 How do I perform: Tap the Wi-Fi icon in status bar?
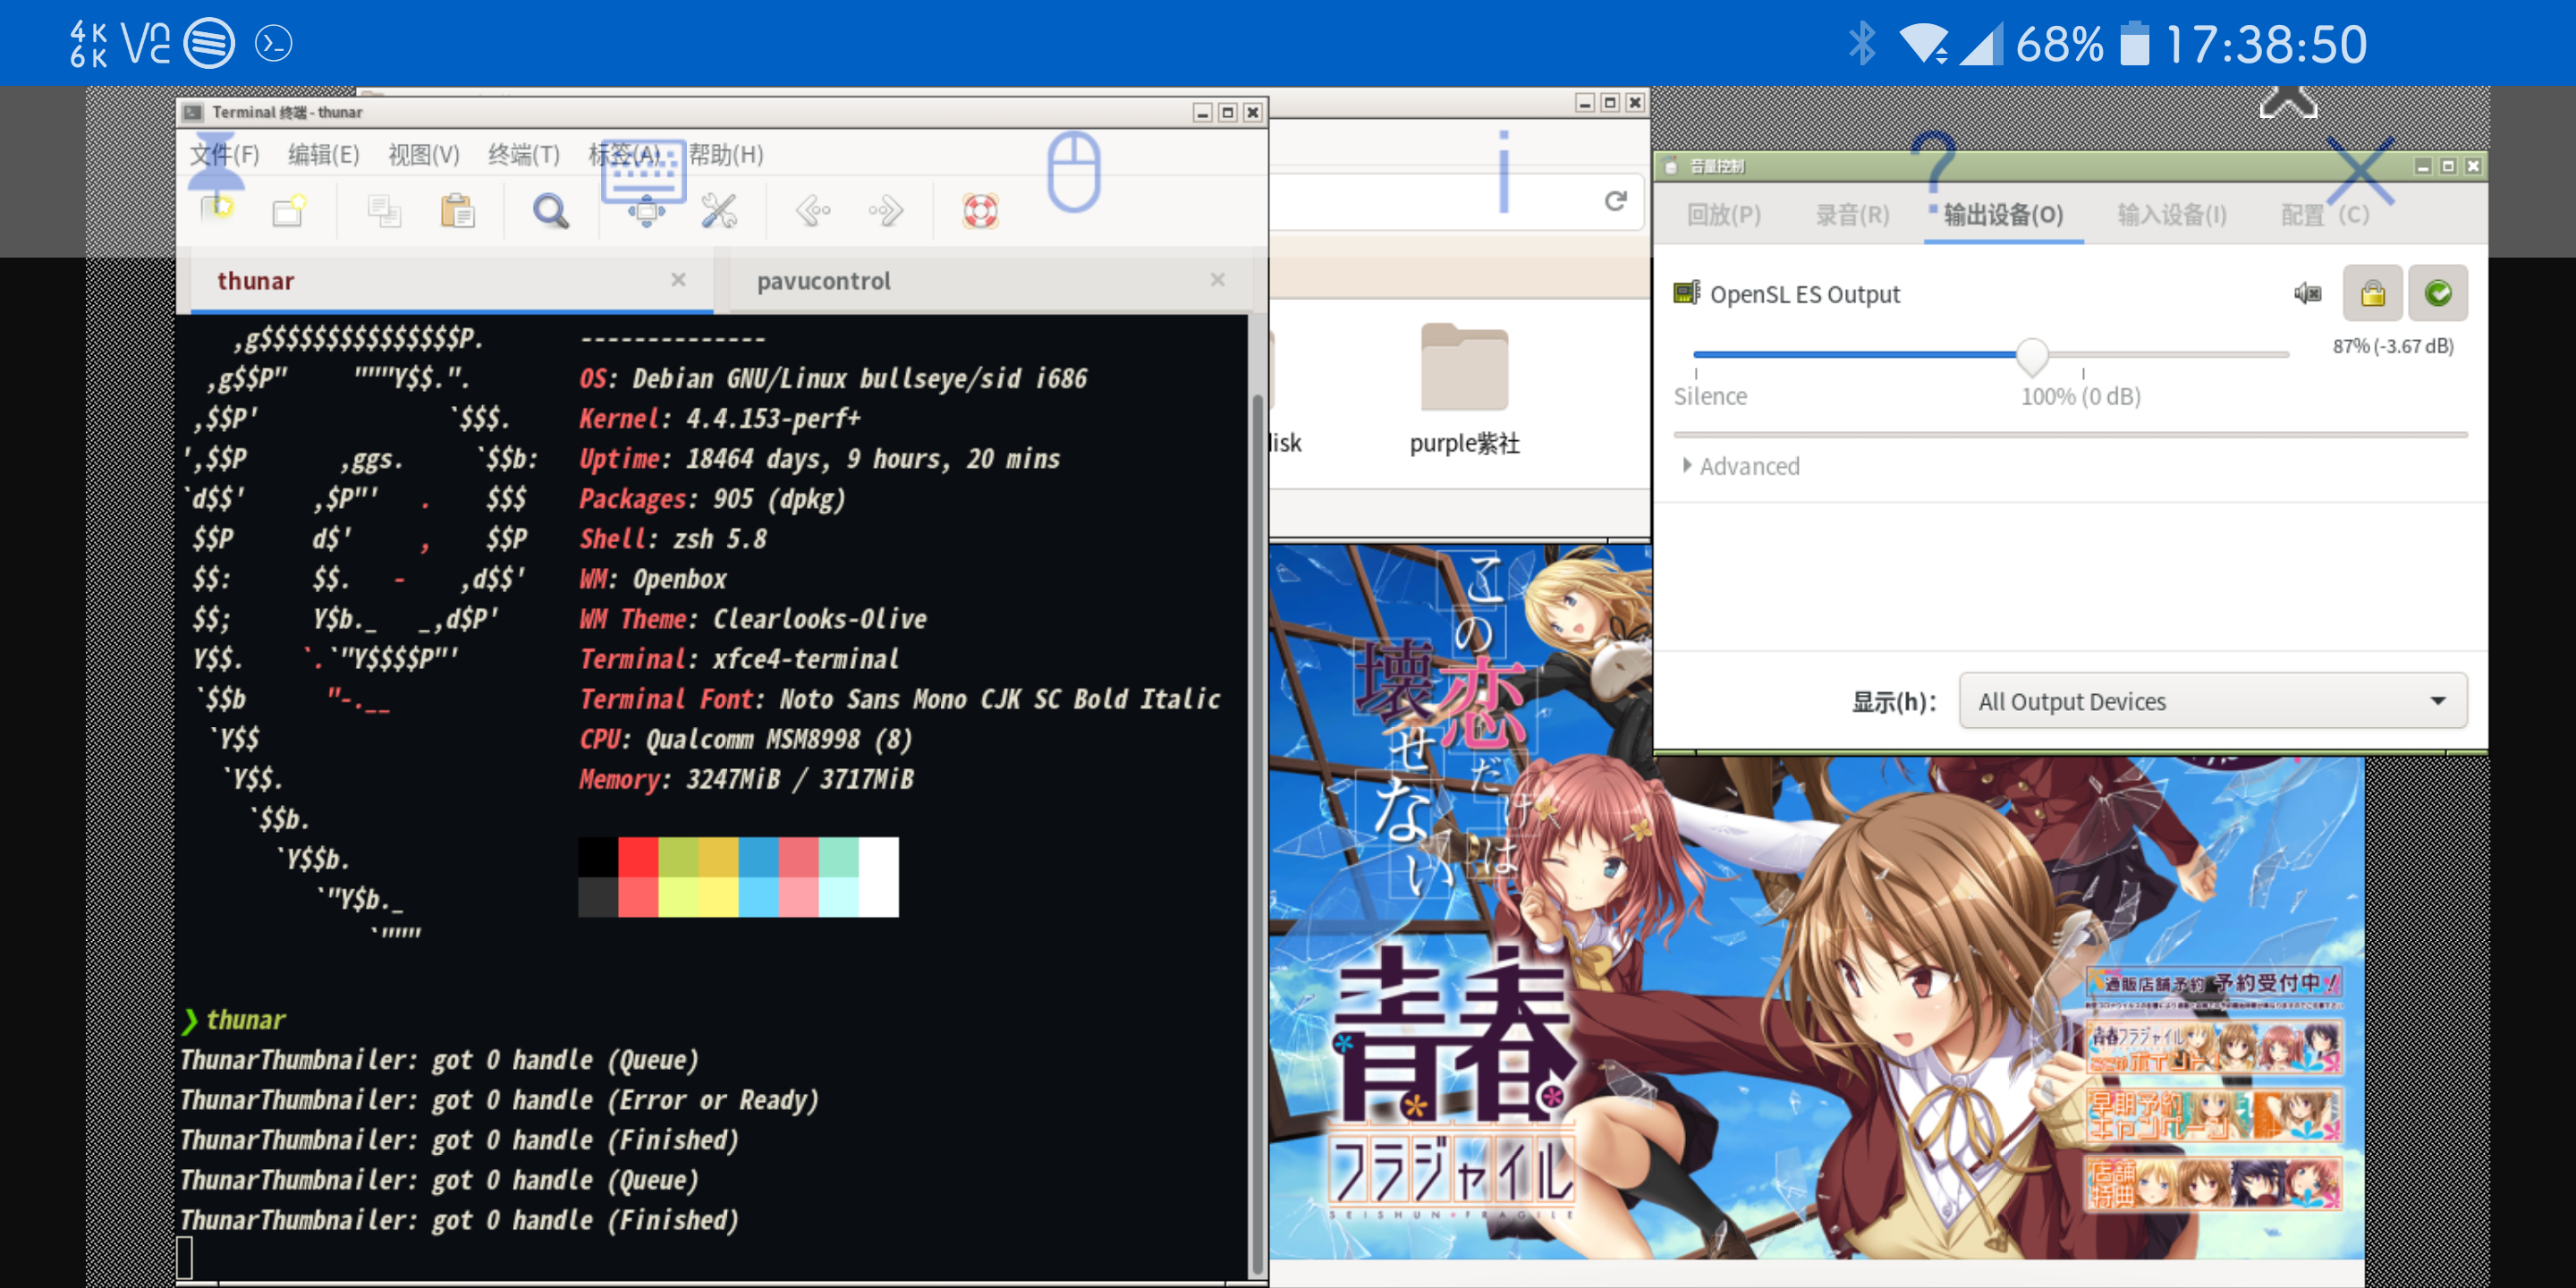(x=1922, y=44)
